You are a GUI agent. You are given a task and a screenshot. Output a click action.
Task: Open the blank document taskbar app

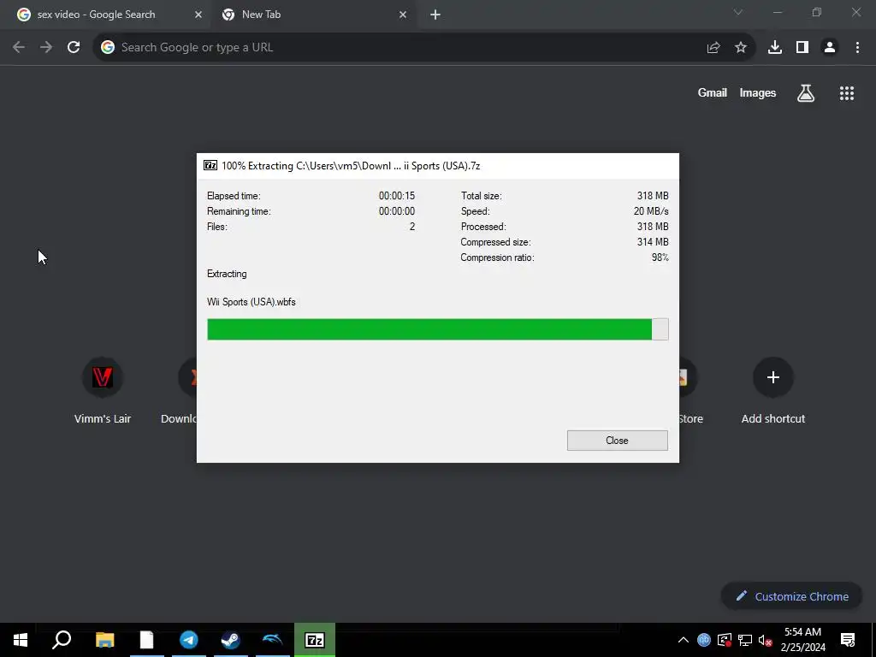[146, 640]
